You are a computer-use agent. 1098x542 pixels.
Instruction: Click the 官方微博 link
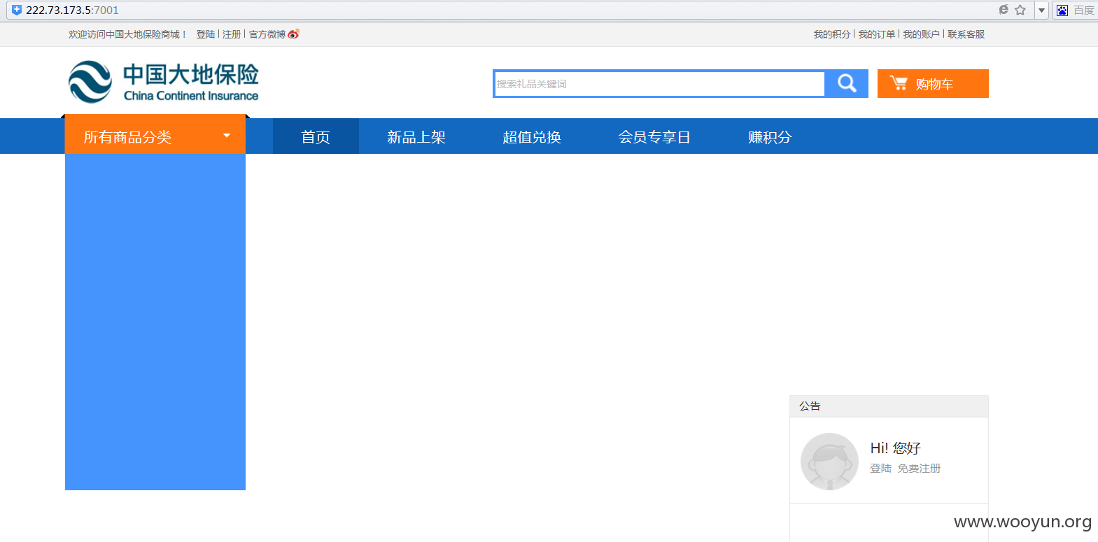[x=267, y=34]
